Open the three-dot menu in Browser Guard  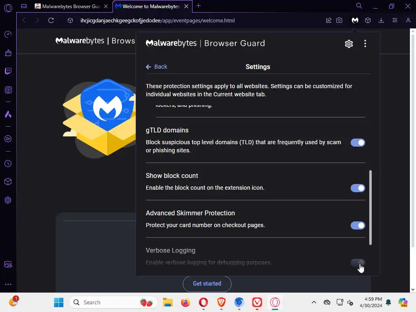click(x=365, y=43)
